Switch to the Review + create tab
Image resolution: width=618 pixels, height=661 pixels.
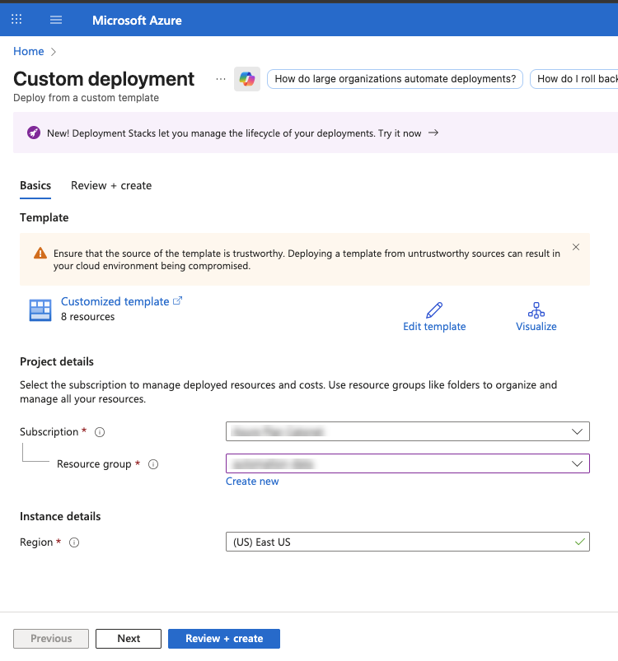(x=110, y=185)
